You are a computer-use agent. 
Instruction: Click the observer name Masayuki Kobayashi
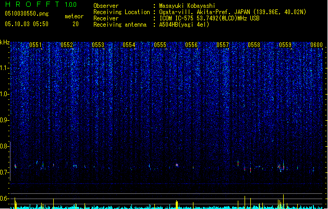(x=187, y=6)
